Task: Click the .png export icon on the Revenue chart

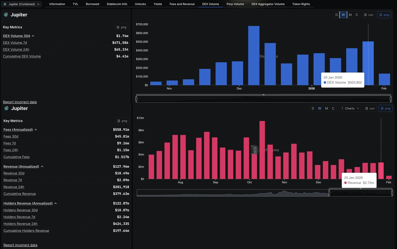Action: (385, 108)
